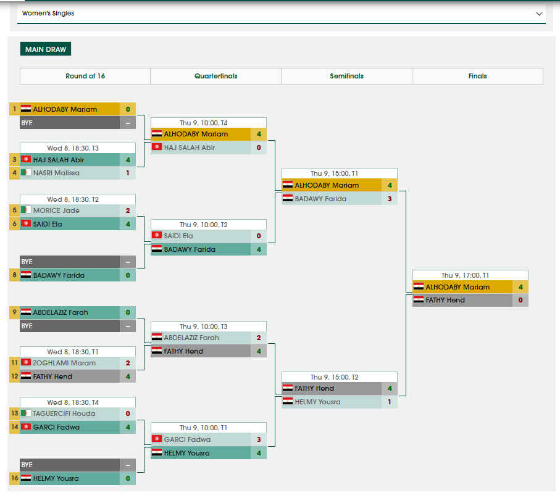
Task: Open the Women's Singles event dropdown
Action: click(282, 14)
